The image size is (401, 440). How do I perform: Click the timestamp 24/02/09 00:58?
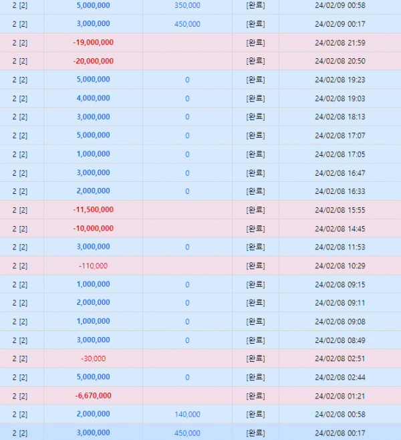pyautogui.click(x=340, y=5)
